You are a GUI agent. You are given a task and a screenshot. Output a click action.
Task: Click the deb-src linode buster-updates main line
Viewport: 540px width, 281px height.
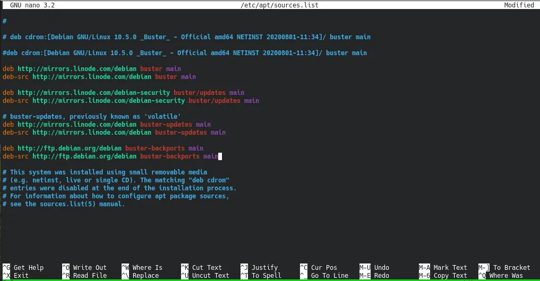(114, 132)
